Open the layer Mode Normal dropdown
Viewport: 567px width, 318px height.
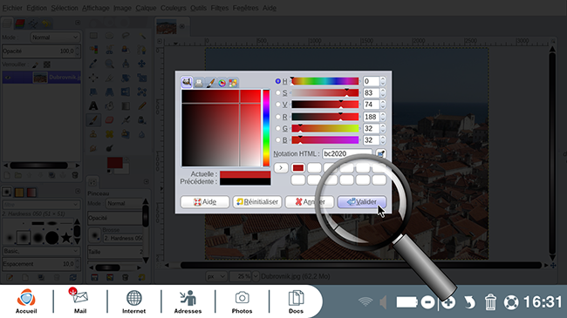[x=55, y=37]
